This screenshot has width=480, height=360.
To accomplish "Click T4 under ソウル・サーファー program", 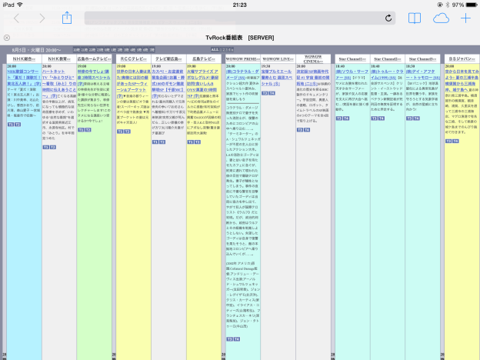I will pos(346,118).
